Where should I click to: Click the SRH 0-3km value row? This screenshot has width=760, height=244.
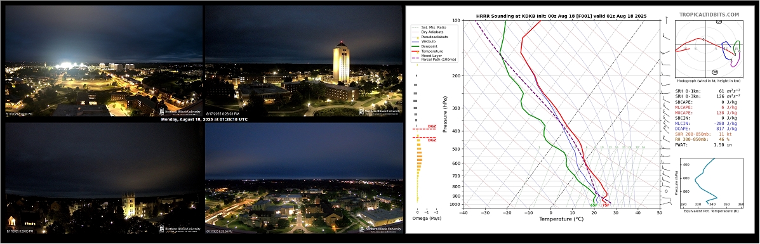[x=708, y=96]
